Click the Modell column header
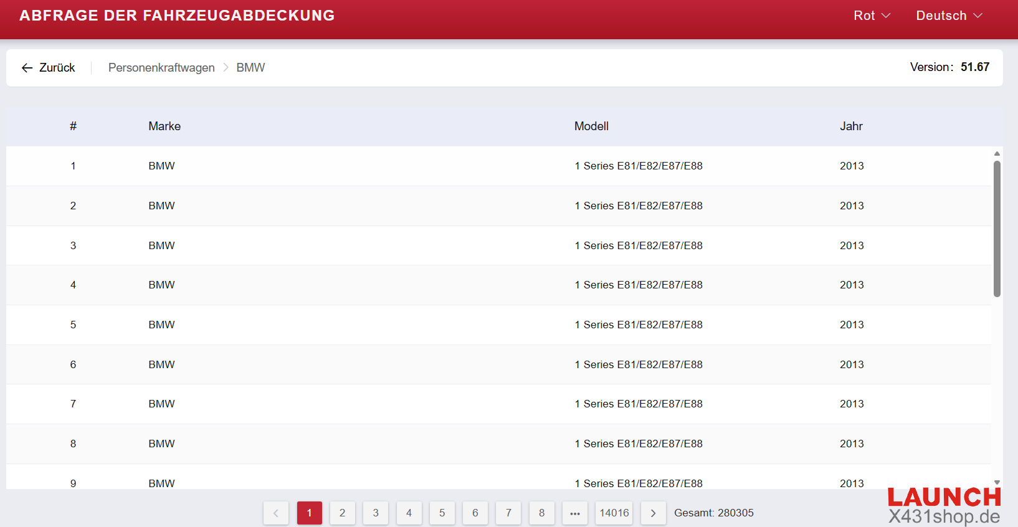Image resolution: width=1018 pixels, height=527 pixels. [591, 126]
